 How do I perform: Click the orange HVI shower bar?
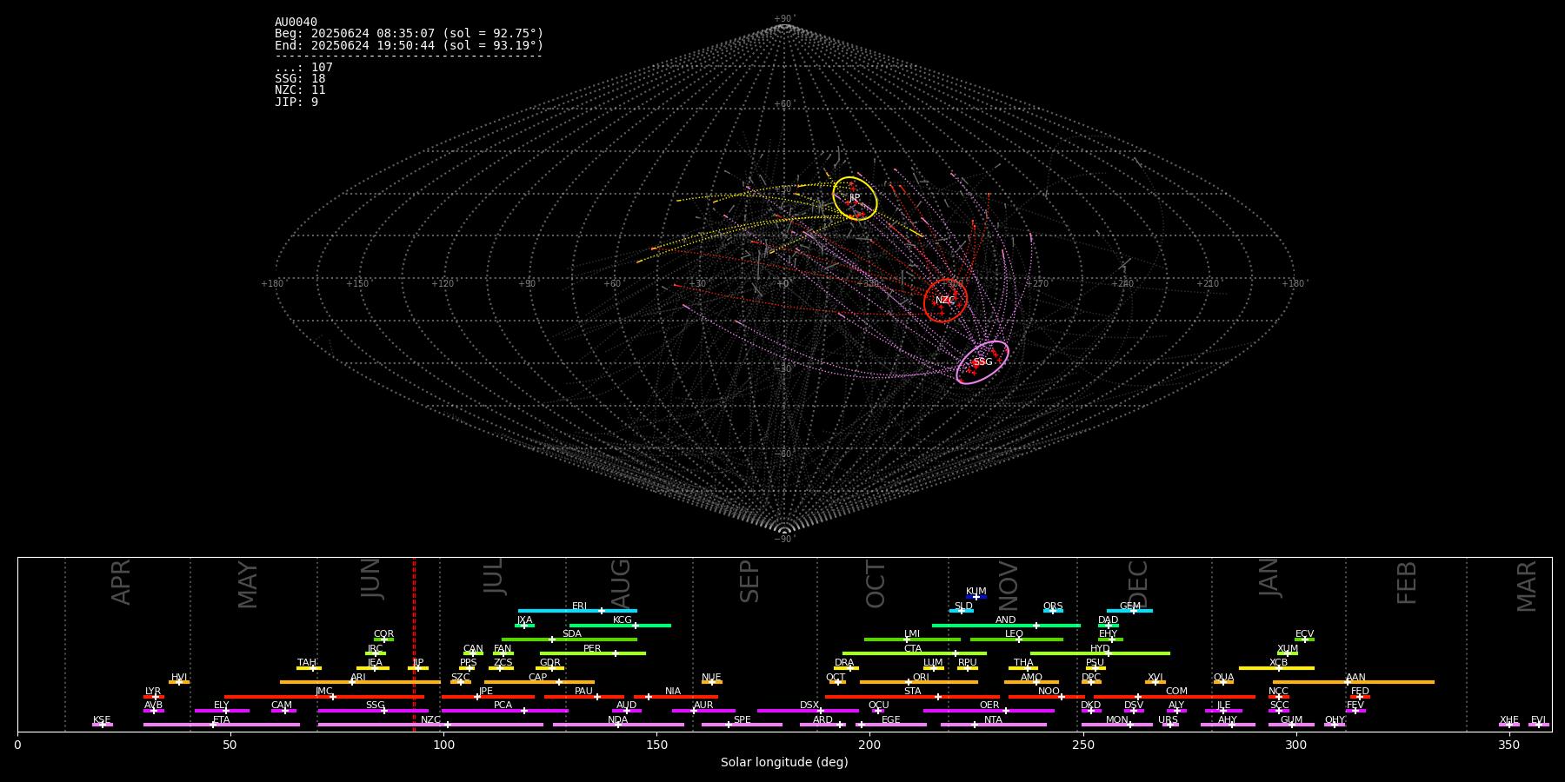pyautogui.click(x=179, y=682)
